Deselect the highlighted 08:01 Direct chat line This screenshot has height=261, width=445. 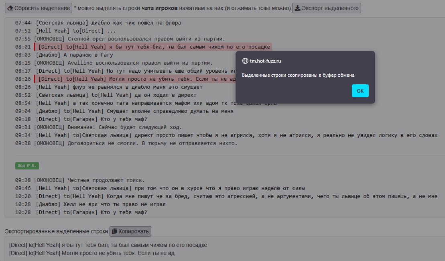152,47
